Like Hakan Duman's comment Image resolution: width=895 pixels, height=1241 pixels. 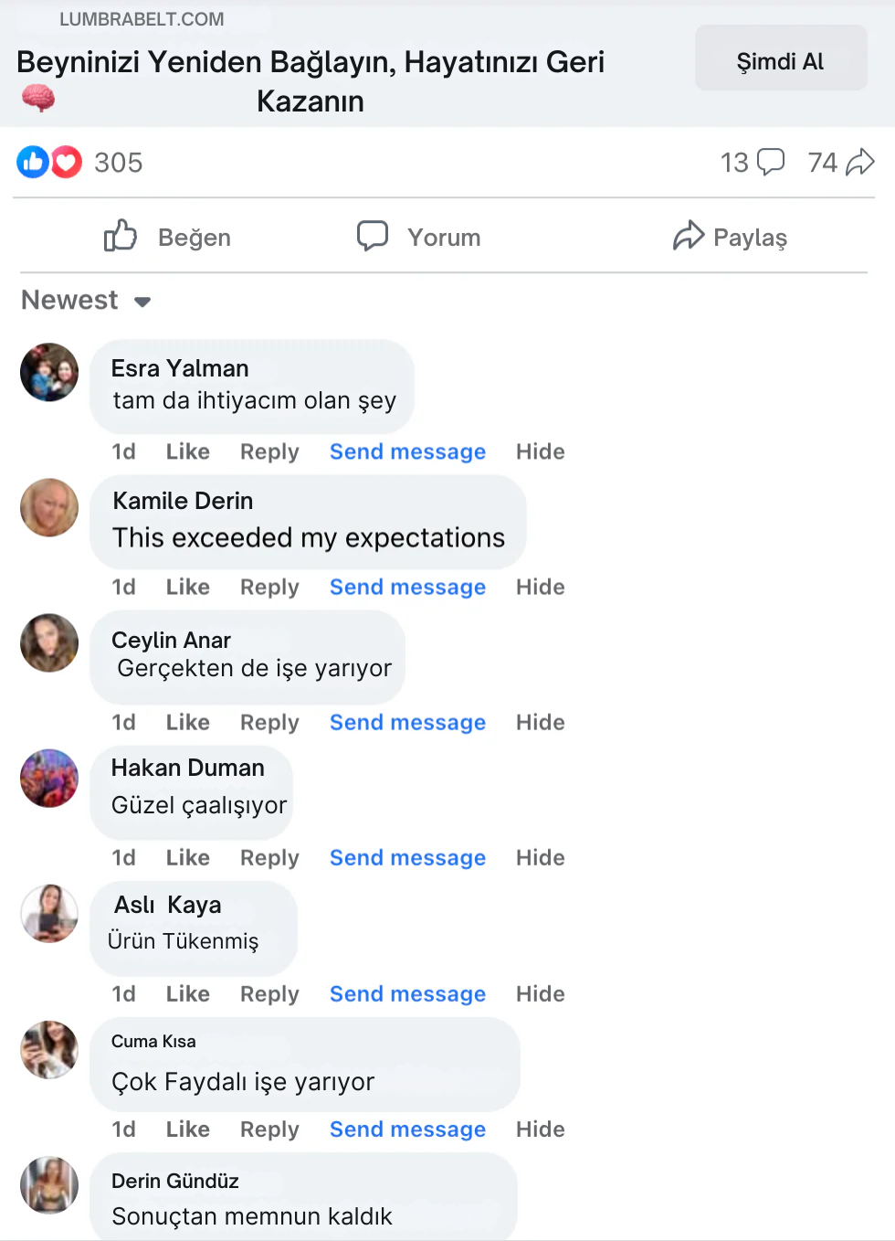188,857
